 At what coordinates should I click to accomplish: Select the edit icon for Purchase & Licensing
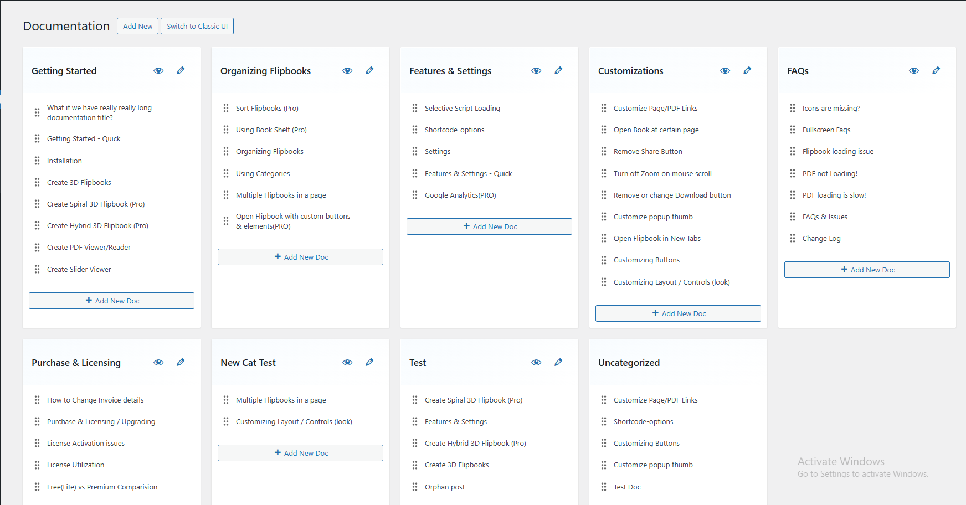(181, 362)
